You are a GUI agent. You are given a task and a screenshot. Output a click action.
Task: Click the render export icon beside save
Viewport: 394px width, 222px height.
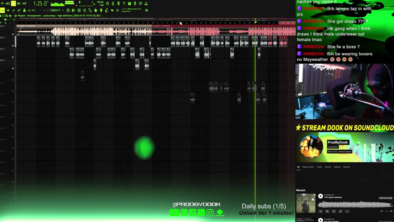[135, 3]
